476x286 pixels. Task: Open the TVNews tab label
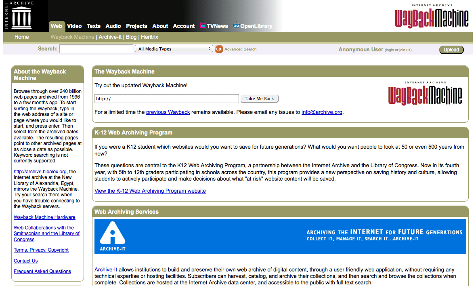point(217,26)
